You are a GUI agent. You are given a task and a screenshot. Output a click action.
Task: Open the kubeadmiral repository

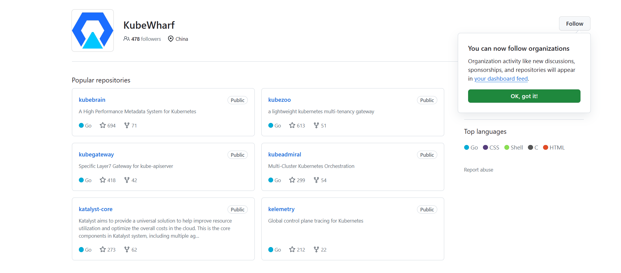tap(284, 155)
